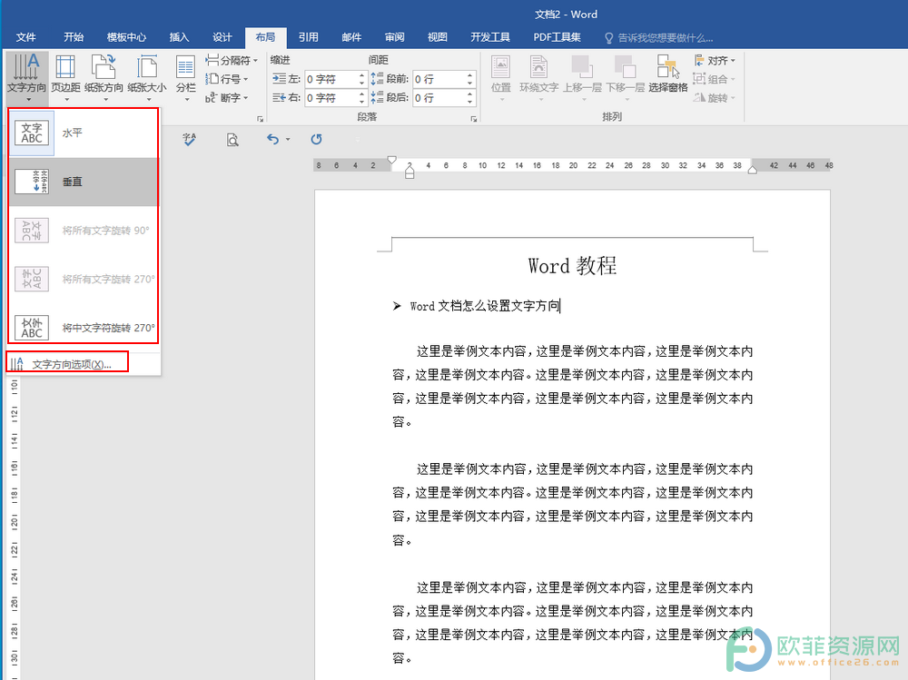Viewport: 908px width, 680px height.
Task: Switch to the Insert (插入) tab
Action: click(x=179, y=37)
